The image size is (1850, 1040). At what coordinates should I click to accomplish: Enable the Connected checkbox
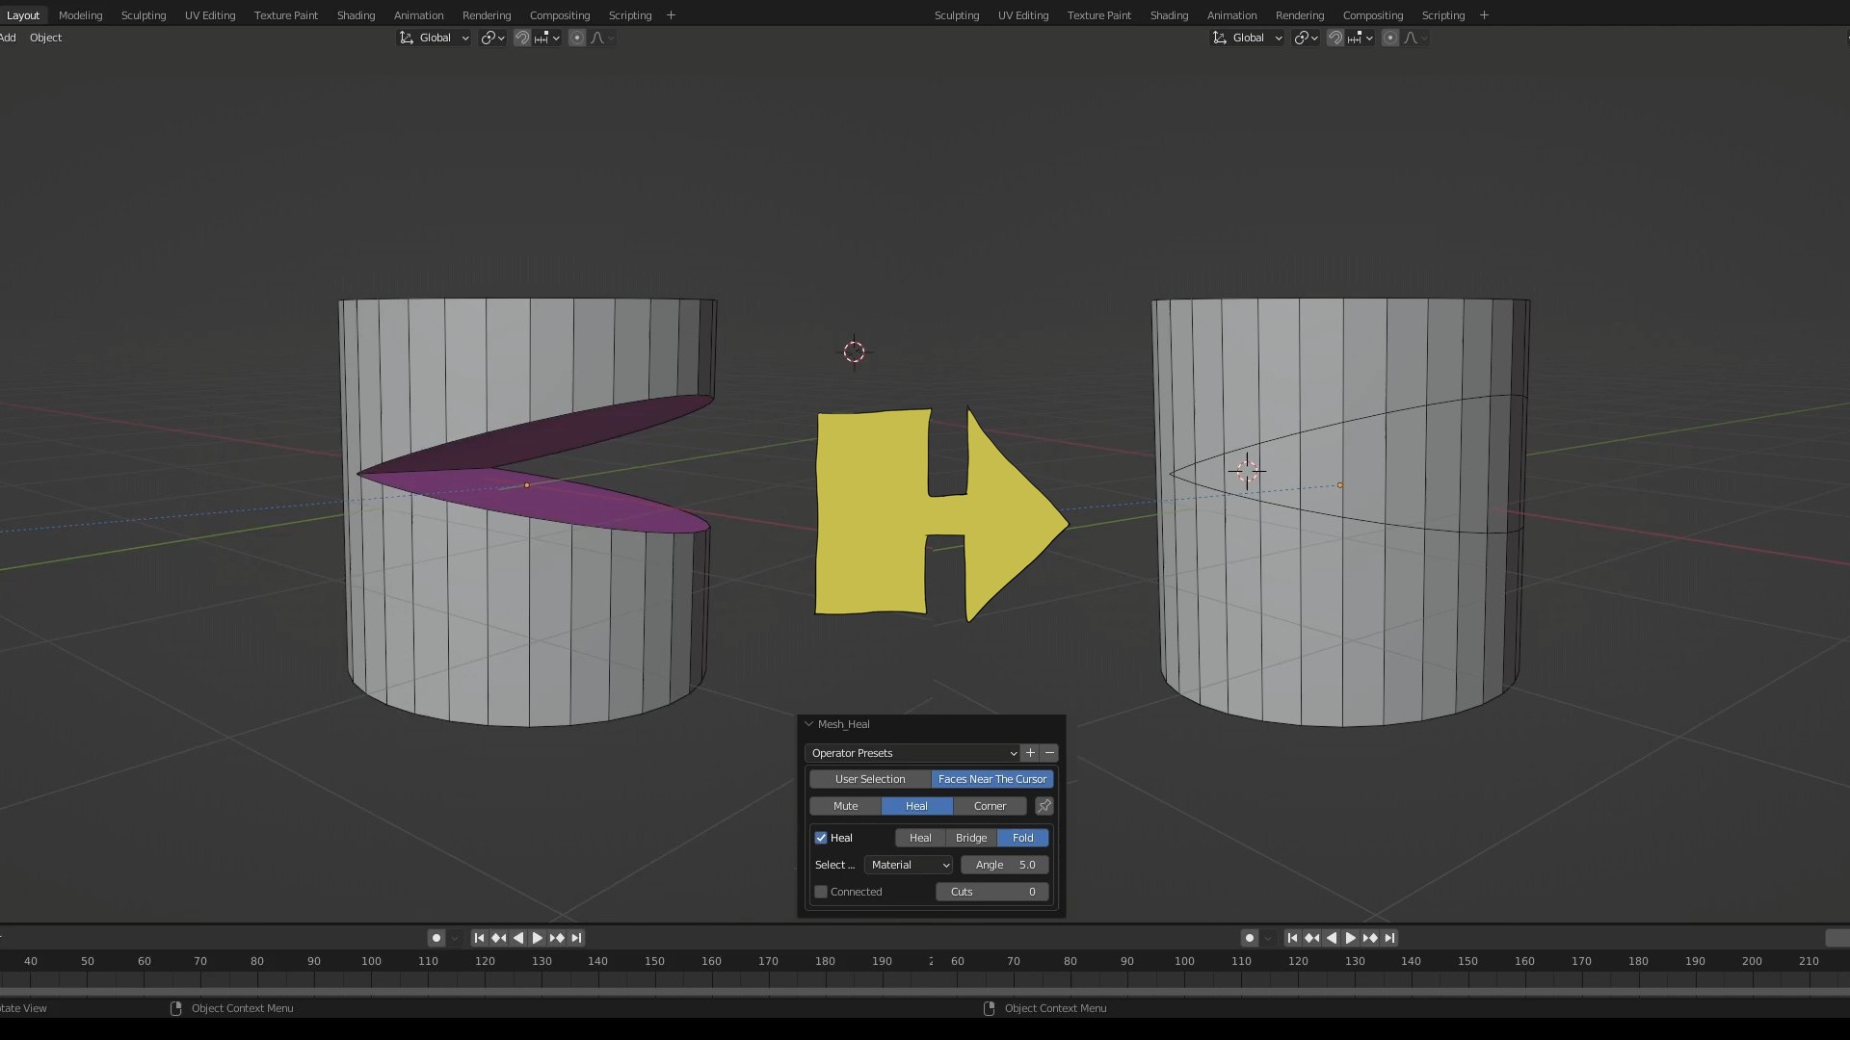click(821, 892)
